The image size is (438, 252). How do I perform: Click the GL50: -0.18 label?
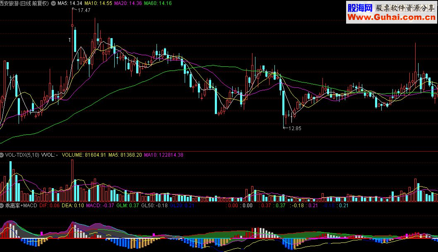pos(154,206)
